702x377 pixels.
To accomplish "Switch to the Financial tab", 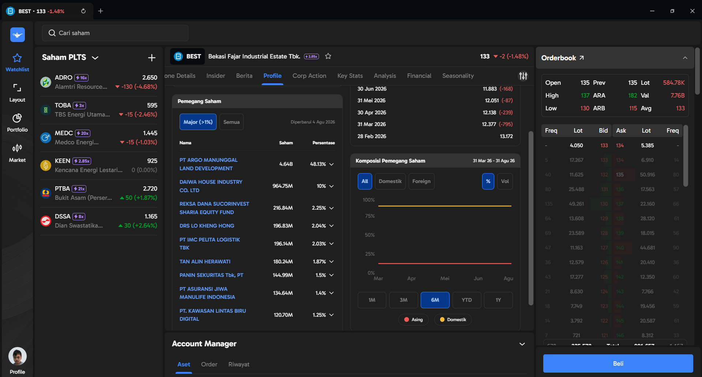I will tap(419, 76).
